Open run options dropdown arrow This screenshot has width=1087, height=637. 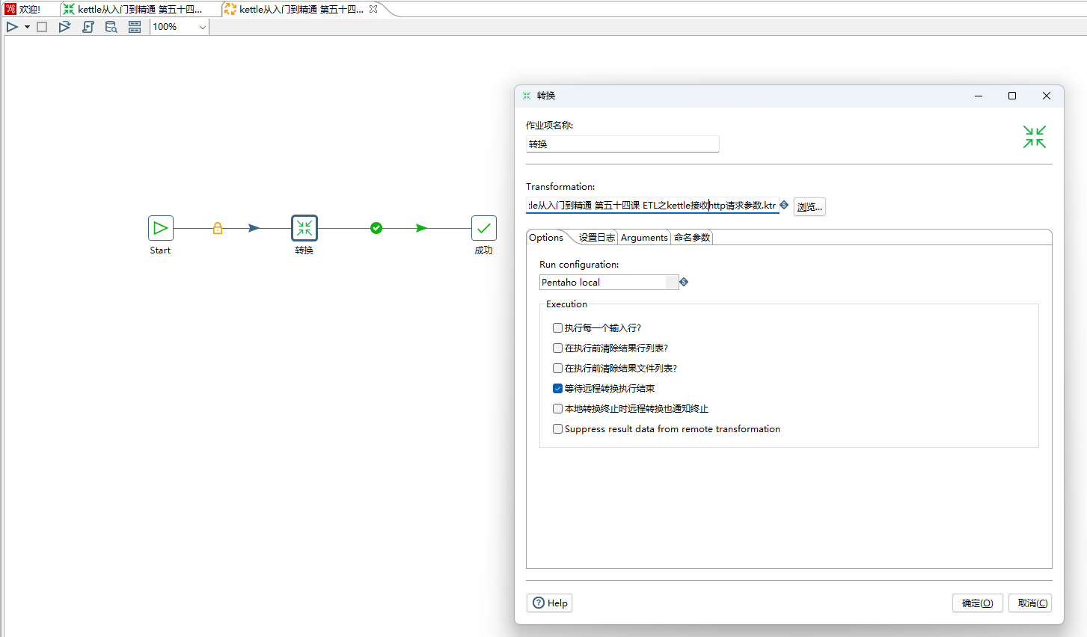click(x=27, y=27)
